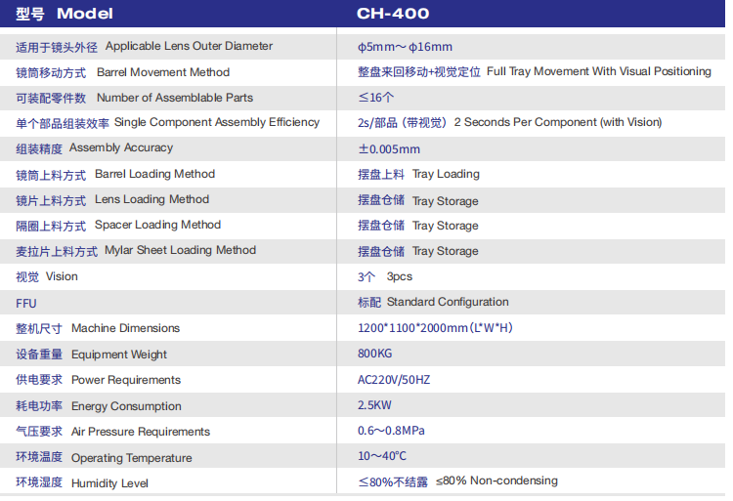Click the 'Model' header label
Screen dimensions: 733x501
click(x=85, y=14)
